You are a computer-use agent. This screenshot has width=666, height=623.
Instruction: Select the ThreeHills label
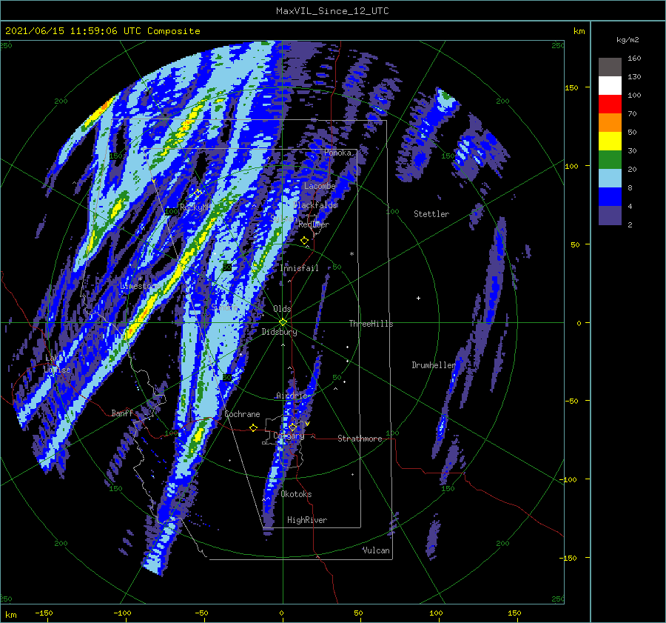click(x=371, y=324)
